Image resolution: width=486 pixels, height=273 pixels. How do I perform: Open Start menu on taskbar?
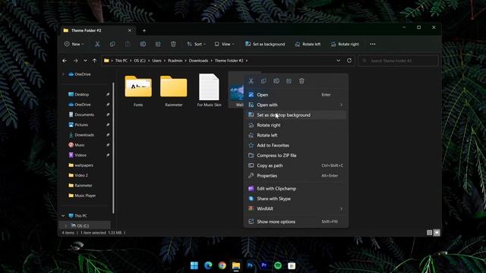pos(194,265)
